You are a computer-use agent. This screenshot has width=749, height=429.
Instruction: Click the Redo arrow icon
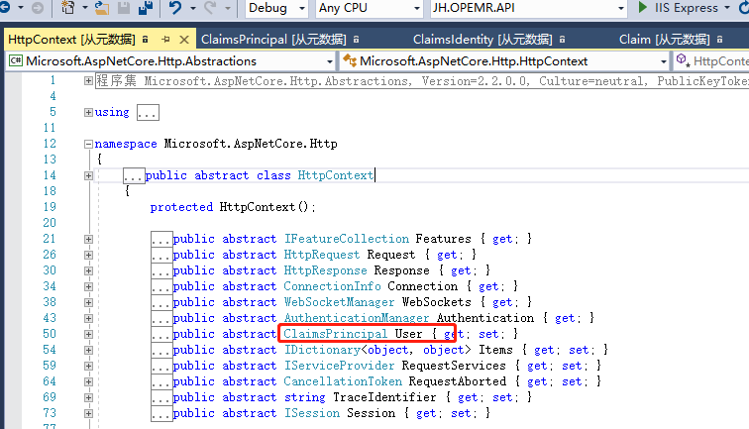click(x=210, y=8)
